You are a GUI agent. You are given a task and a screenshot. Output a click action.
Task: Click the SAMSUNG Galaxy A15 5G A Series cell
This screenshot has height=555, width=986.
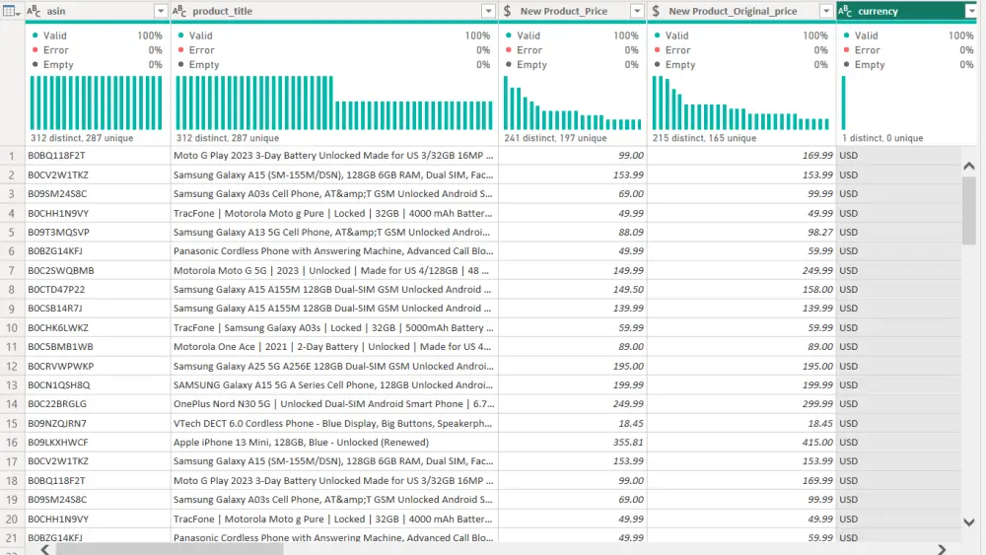[334, 384]
